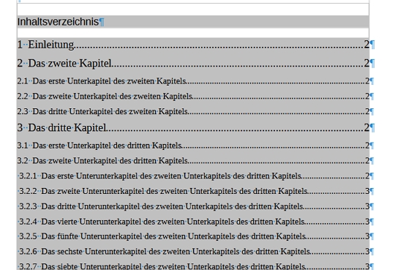Click entry '3.2.4 Das vierte Unterunterkapitel'
Viewport: 406px width, 270px height.
(194, 222)
